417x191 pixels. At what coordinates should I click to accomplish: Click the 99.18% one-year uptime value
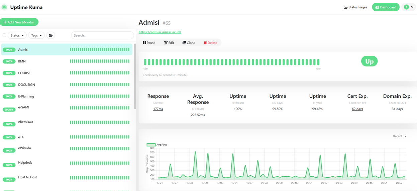pyautogui.click(x=317, y=109)
